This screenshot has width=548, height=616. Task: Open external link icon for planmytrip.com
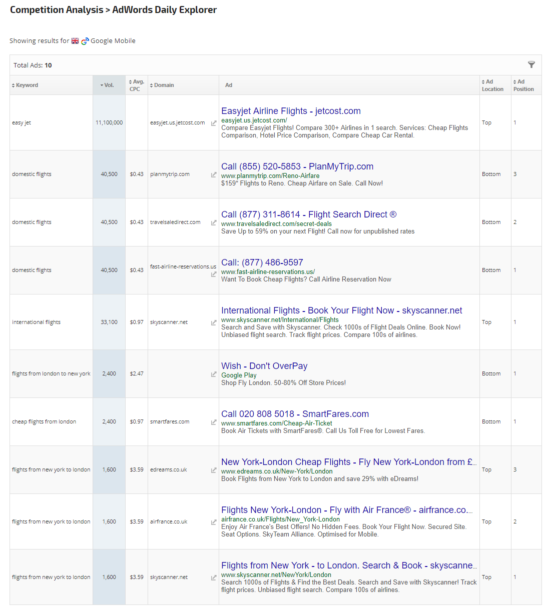point(214,174)
